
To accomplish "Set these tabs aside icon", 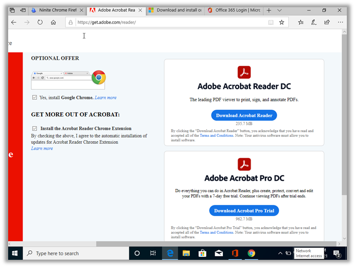I will [x=23, y=10].
